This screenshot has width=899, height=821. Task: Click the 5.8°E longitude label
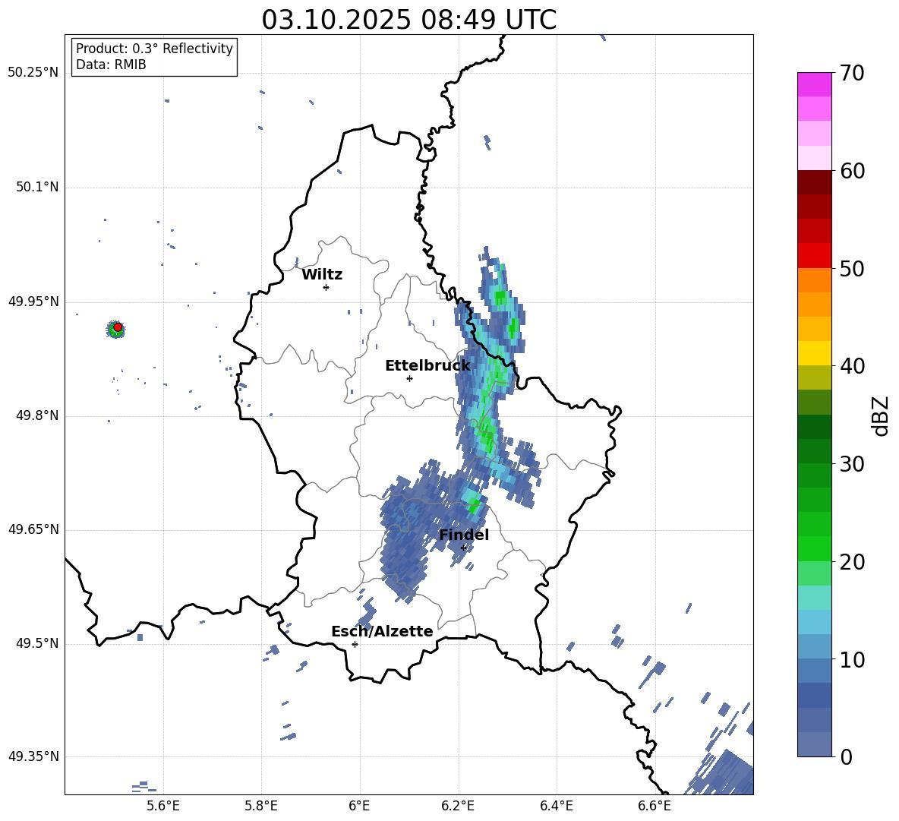point(261,806)
